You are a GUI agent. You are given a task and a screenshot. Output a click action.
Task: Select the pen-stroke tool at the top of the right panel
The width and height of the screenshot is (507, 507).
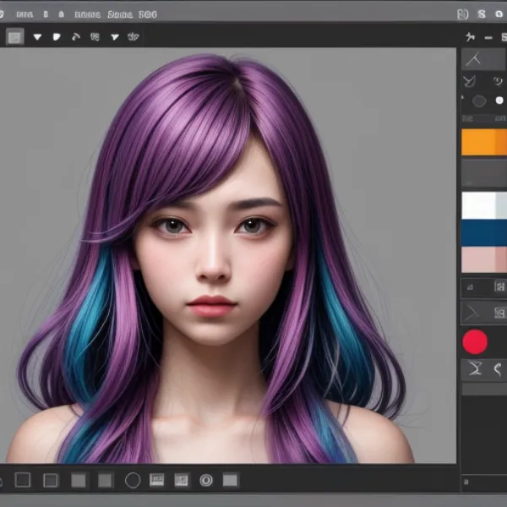coord(474,59)
